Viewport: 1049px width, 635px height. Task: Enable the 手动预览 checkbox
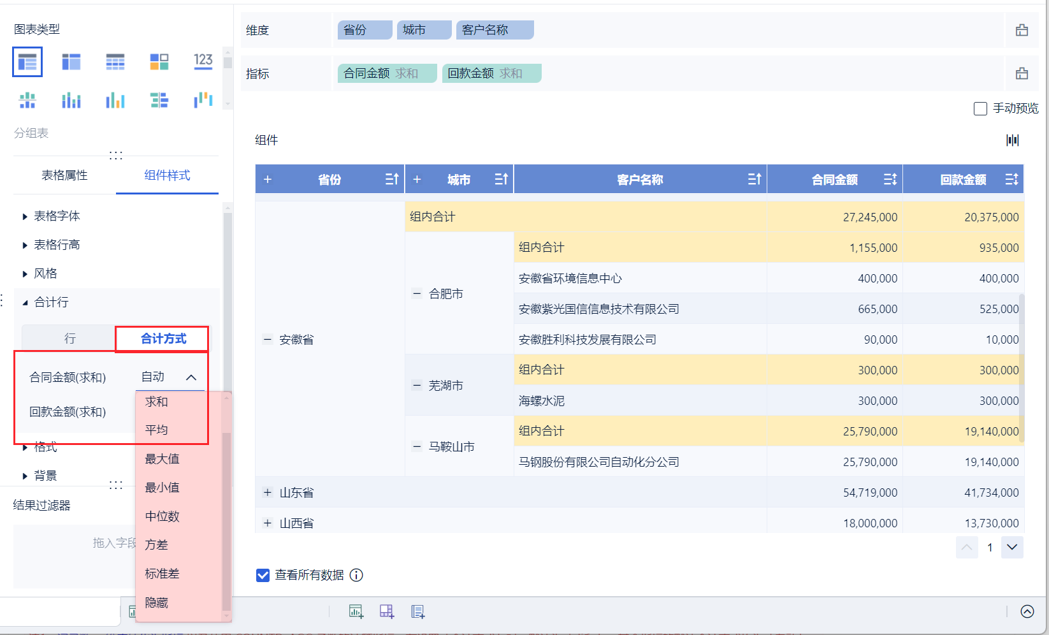click(981, 109)
